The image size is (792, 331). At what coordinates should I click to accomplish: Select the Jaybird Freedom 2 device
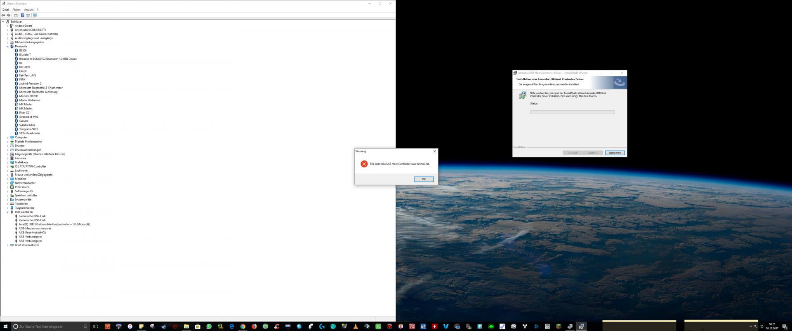click(30, 84)
